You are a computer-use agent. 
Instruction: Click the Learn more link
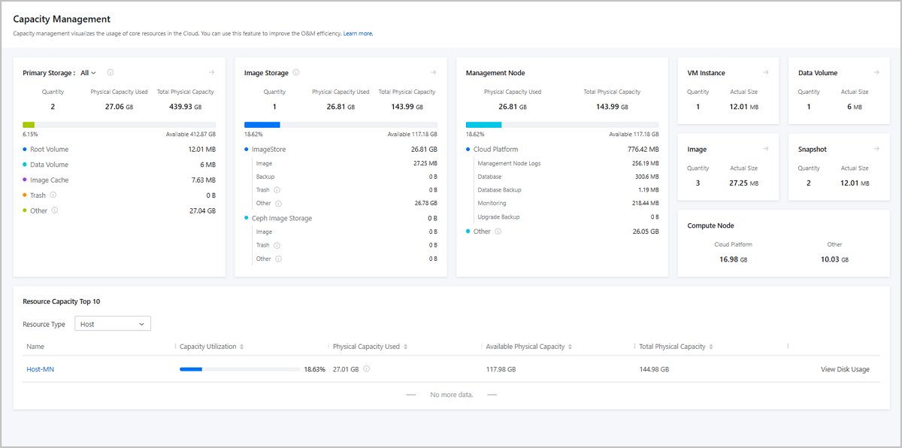point(359,34)
